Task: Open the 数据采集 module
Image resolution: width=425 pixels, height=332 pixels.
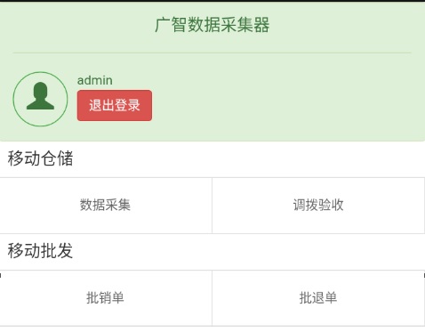Action: 106,206
